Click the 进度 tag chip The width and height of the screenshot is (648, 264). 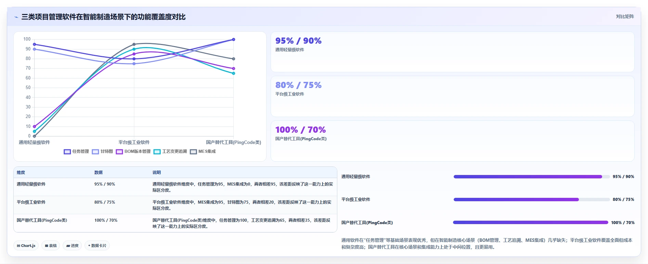(x=72, y=246)
